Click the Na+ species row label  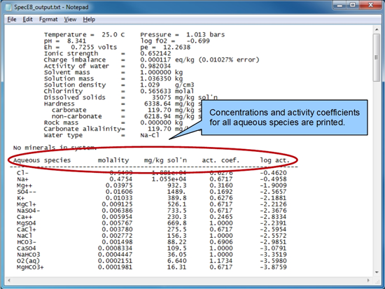[22, 179]
